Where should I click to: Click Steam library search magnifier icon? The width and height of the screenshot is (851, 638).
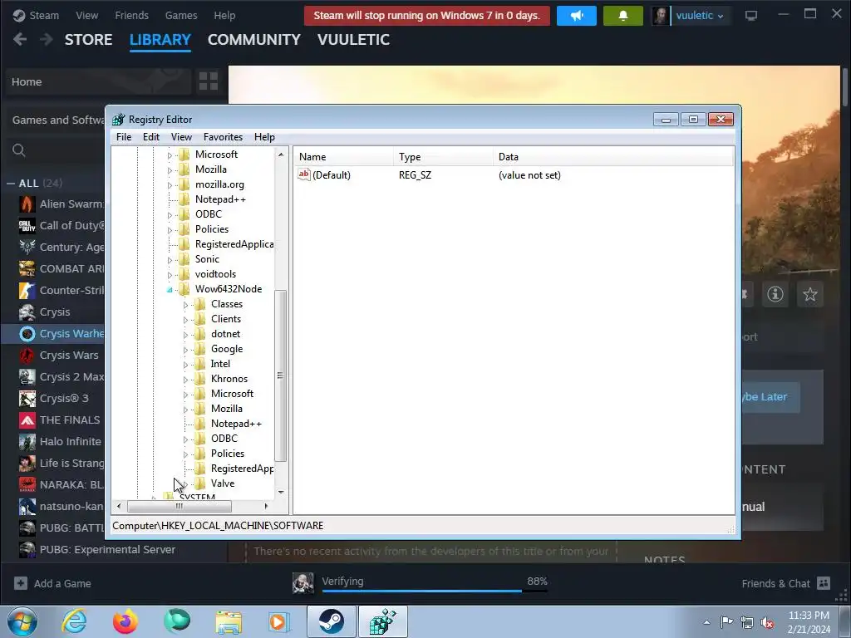19,150
